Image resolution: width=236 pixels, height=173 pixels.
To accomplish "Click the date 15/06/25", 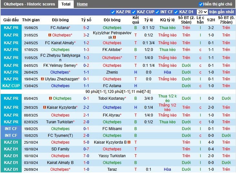I will point(31,28).
